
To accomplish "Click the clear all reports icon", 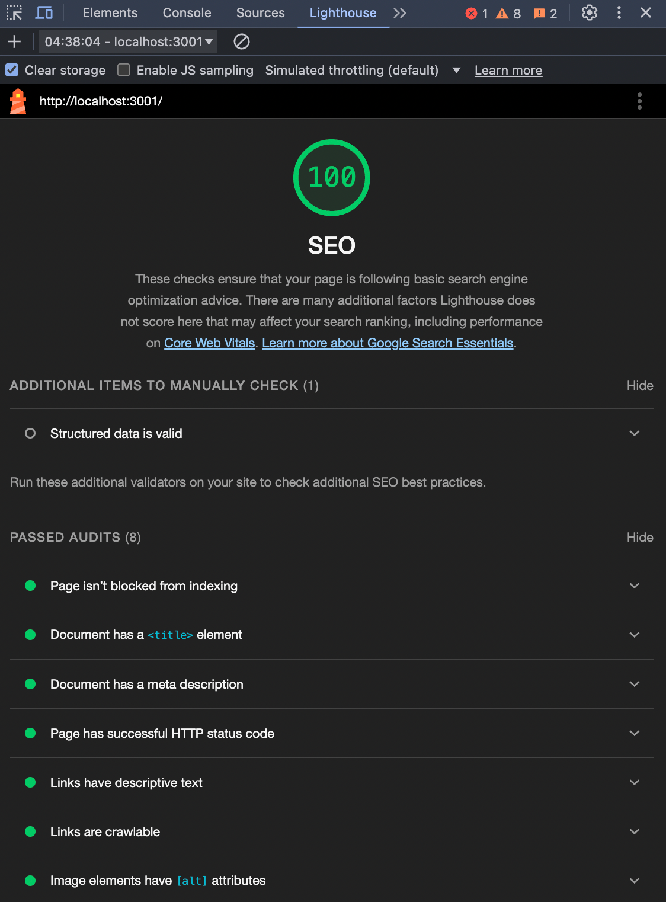I will coord(242,41).
